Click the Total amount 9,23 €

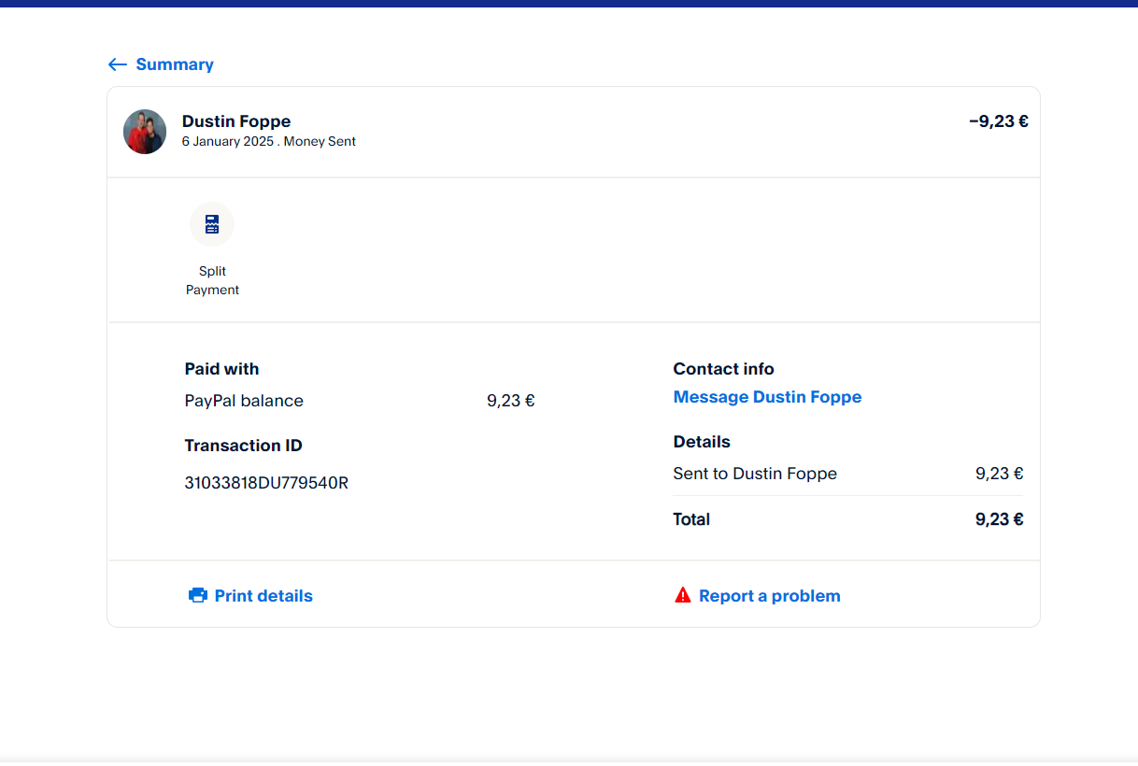coord(999,519)
